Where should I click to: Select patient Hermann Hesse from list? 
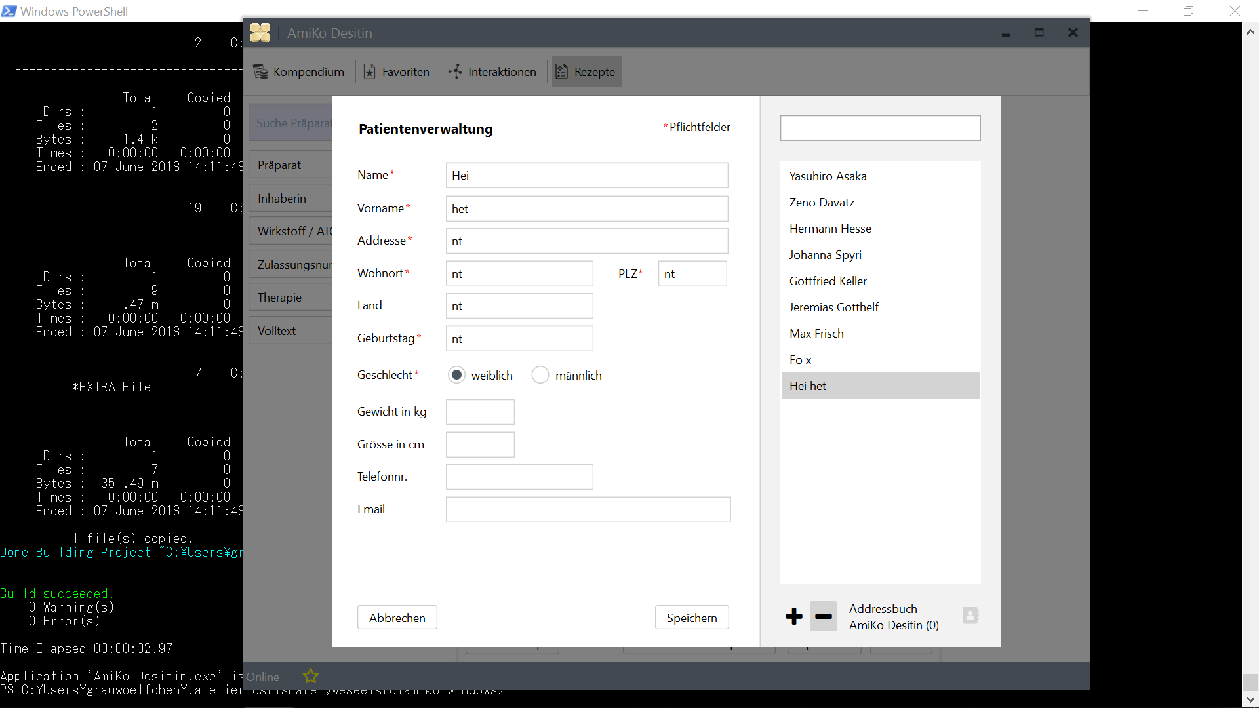pyautogui.click(x=830, y=229)
